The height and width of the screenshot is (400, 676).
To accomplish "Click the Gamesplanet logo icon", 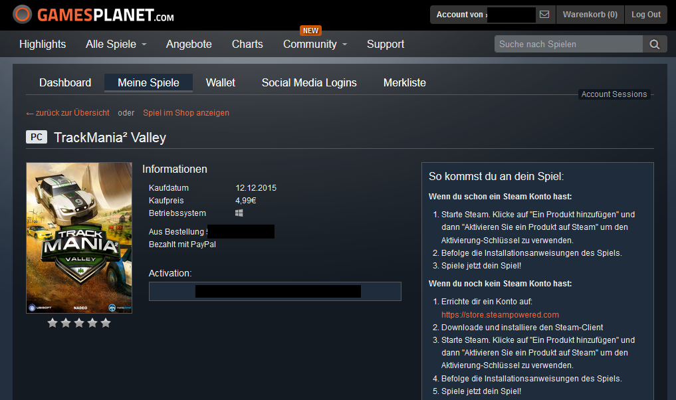I will point(23,15).
